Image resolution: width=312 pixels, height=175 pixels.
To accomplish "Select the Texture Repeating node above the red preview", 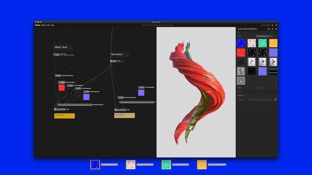I will click(61, 82).
